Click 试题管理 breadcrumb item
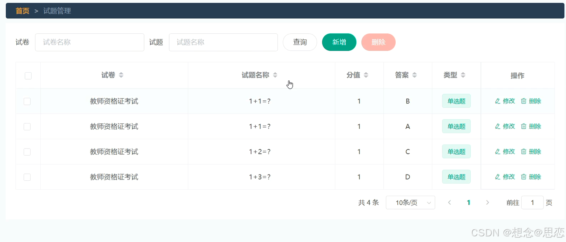 (x=57, y=11)
